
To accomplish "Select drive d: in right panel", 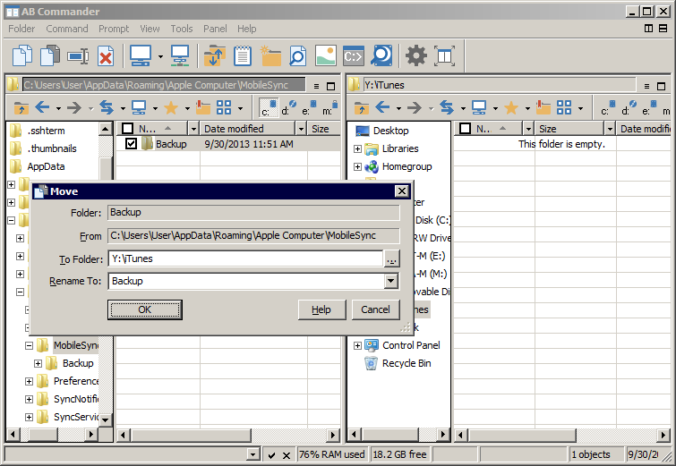I will 629,107.
